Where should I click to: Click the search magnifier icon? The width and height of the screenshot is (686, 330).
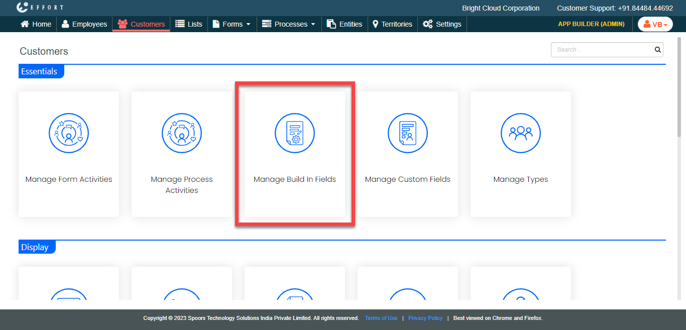click(x=657, y=50)
